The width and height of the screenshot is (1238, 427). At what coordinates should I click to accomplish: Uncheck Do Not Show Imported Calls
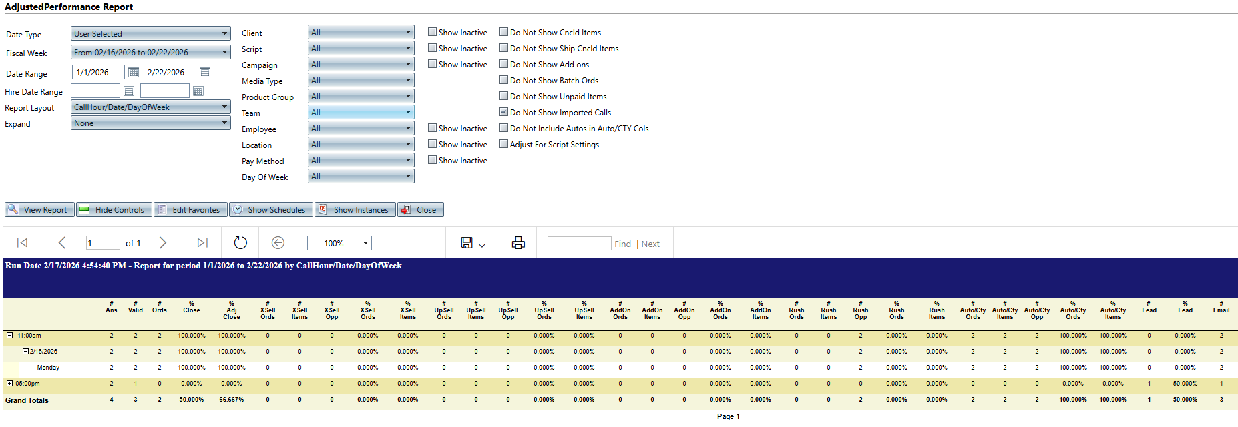coord(504,112)
